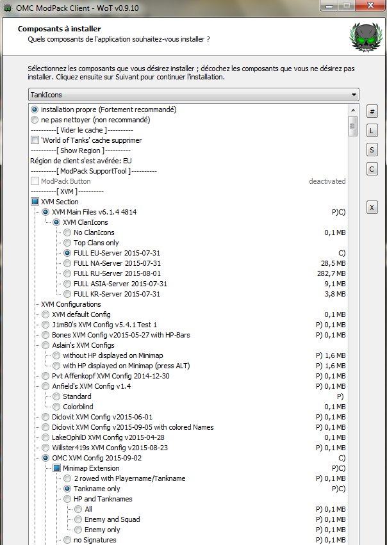Click 'Région de client s'est avérée: EU' text
The image size is (387, 545).
81,161
